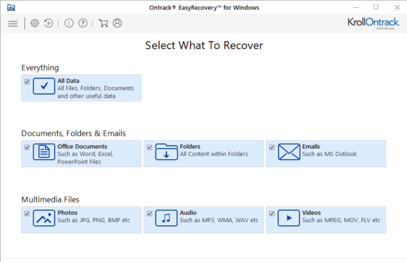
Task: Click 'Such as JPG, PNG, BMP etc' text
Action: tap(94, 220)
